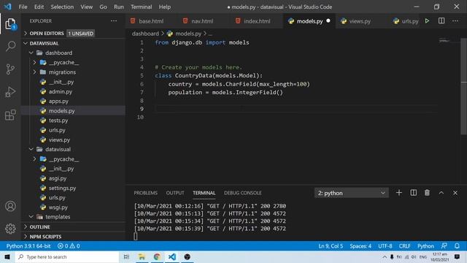The image size is (467, 263).
Task: Click dashboard breadcrumb above editor
Action: click(x=145, y=34)
